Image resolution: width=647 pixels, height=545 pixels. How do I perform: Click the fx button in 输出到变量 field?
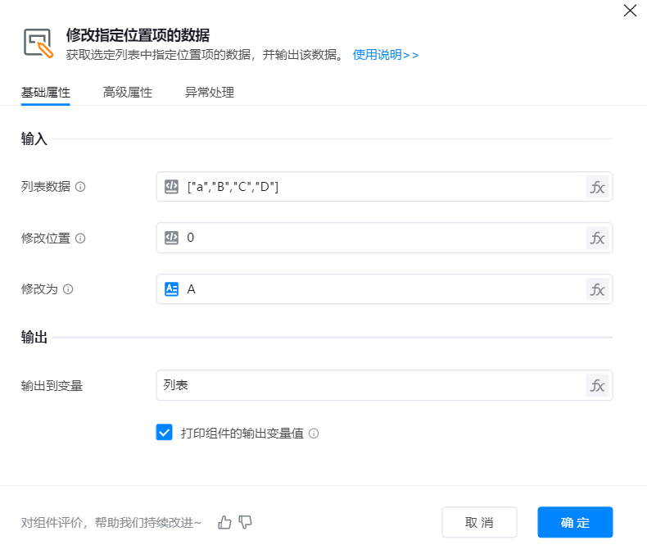point(597,385)
